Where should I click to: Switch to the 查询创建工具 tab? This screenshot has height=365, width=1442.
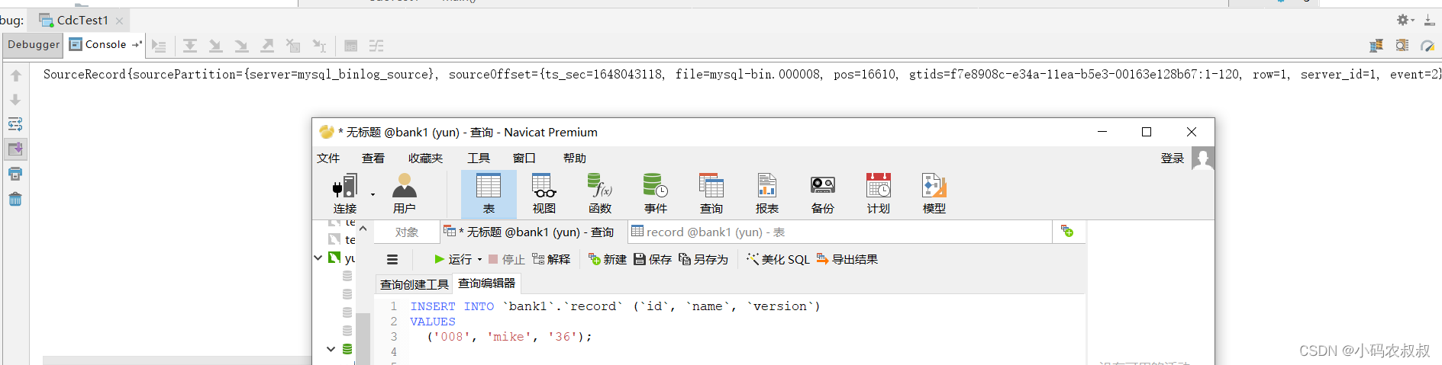415,284
